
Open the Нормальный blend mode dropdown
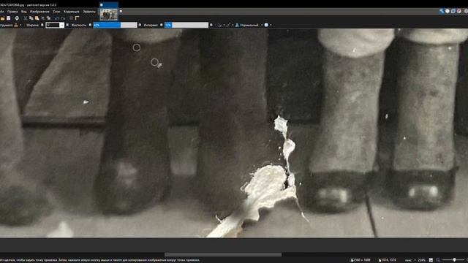pyautogui.click(x=249, y=25)
